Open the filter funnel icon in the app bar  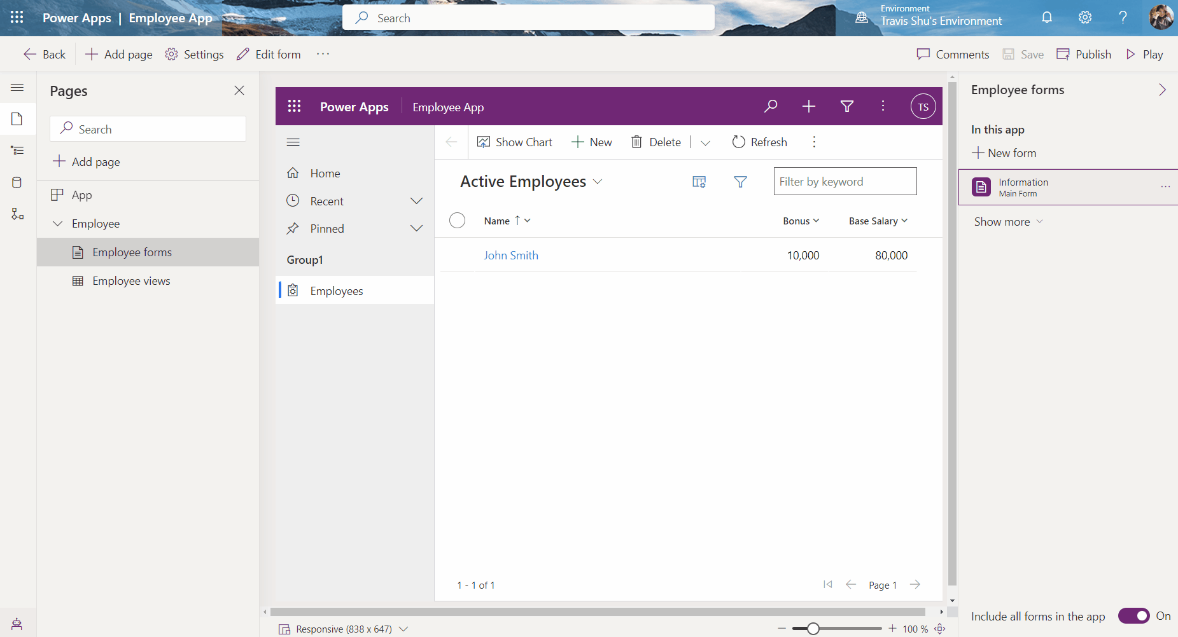coord(846,106)
